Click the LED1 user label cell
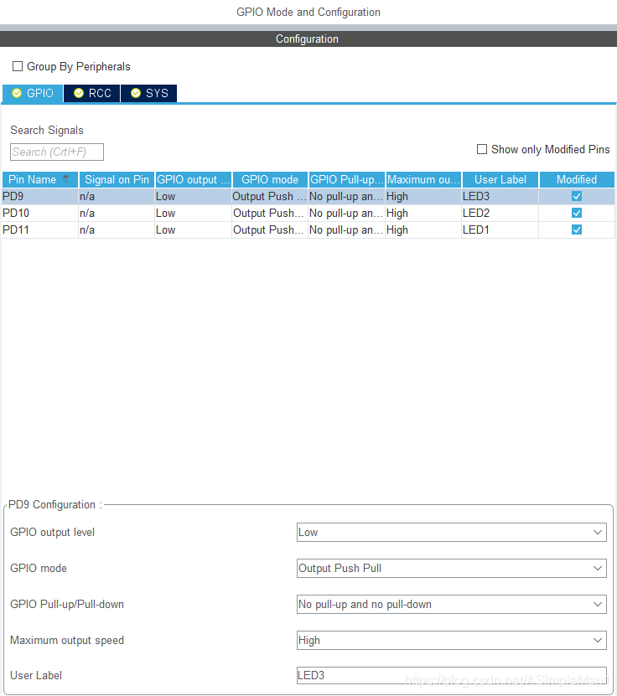The width and height of the screenshot is (617, 696). point(500,230)
